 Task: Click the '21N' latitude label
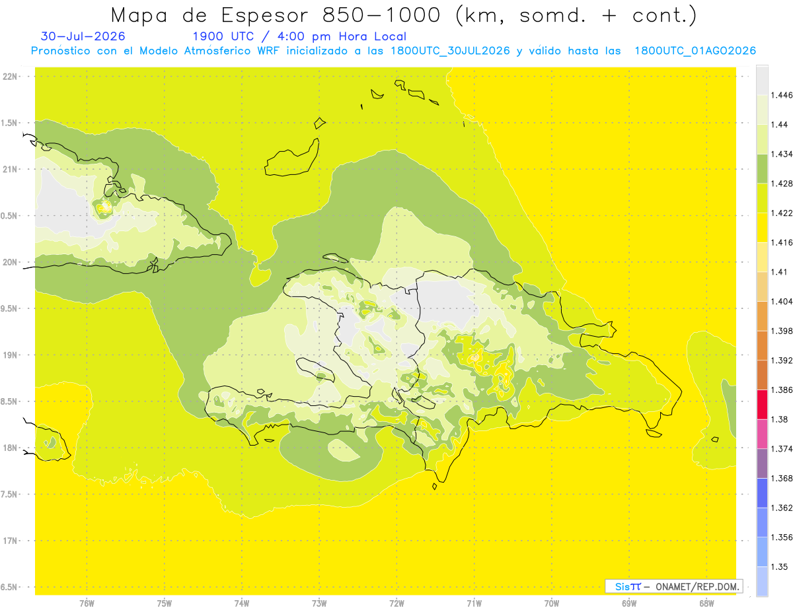[11, 170]
